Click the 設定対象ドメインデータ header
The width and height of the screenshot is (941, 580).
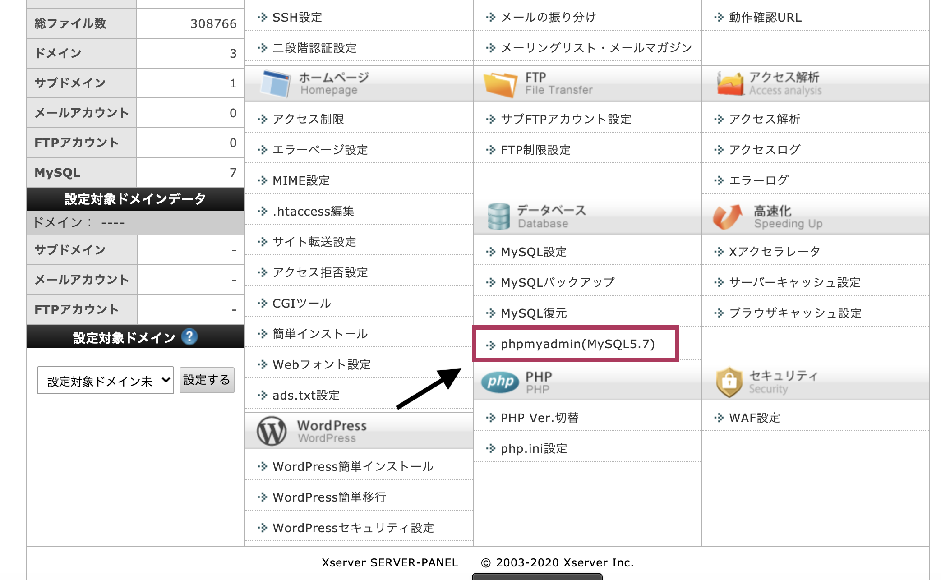(x=135, y=199)
